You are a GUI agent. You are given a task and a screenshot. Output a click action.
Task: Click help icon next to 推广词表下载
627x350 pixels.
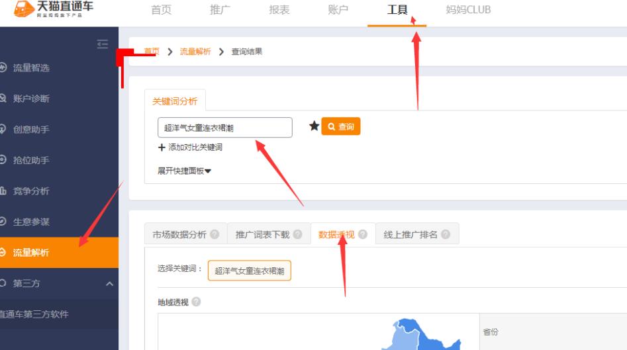coord(297,234)
